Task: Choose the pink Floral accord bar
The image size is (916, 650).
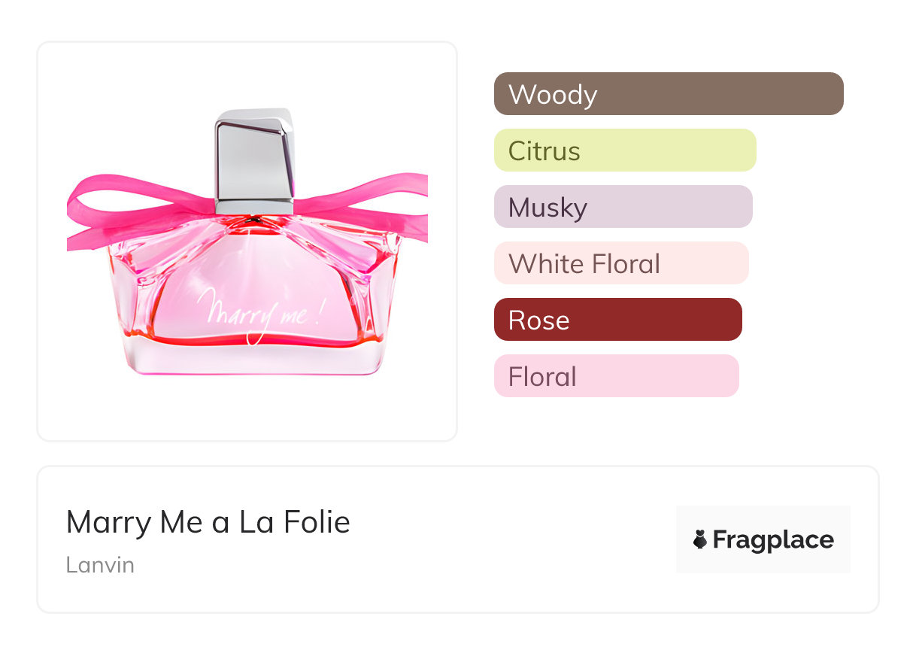Action: [x=616, y=376]
